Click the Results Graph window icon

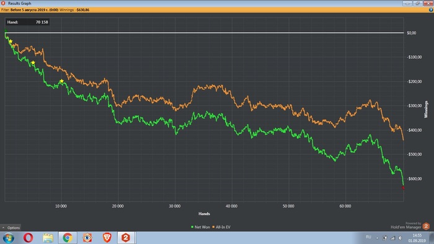coord(3,3)
